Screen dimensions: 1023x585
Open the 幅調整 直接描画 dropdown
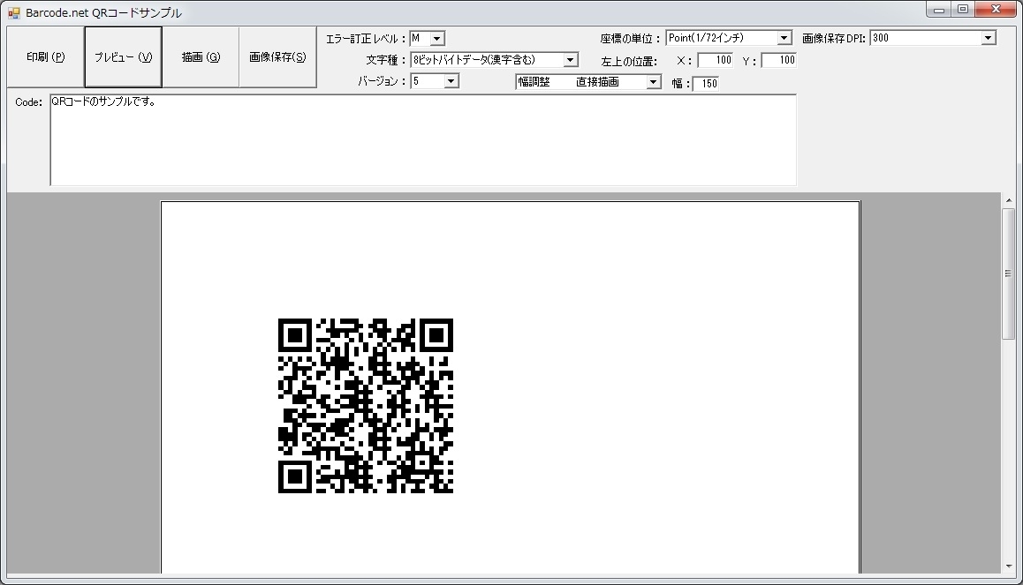coord(588,82)
